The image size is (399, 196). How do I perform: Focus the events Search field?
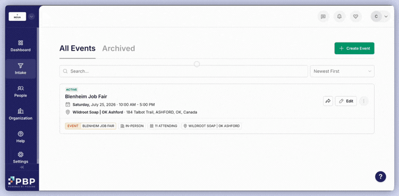pyautogui.click(x=184, y=71)
